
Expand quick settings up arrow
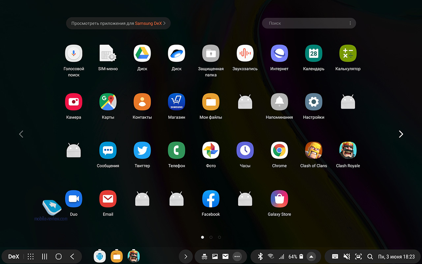[x=311, y=256]
